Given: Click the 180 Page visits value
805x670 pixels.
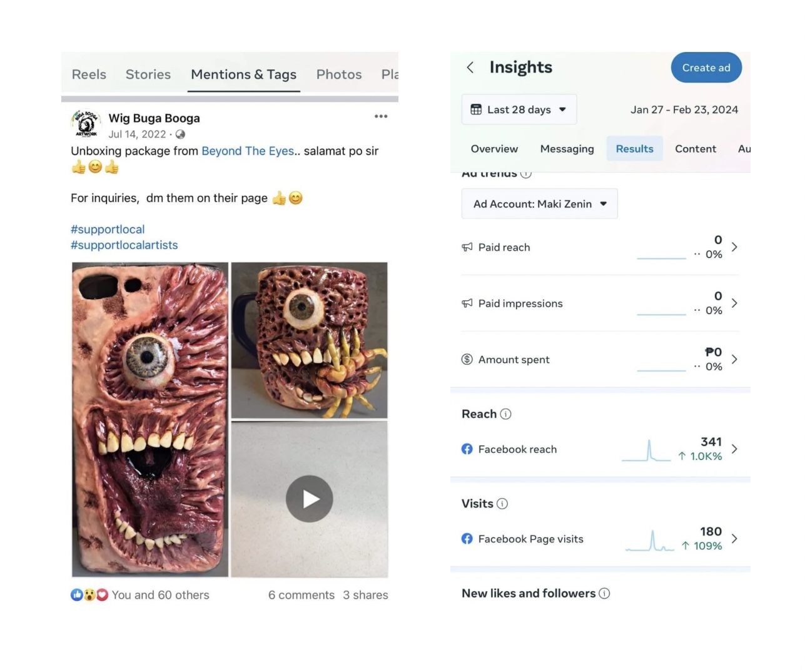Looking at the screenshot, I should [711, 531].
